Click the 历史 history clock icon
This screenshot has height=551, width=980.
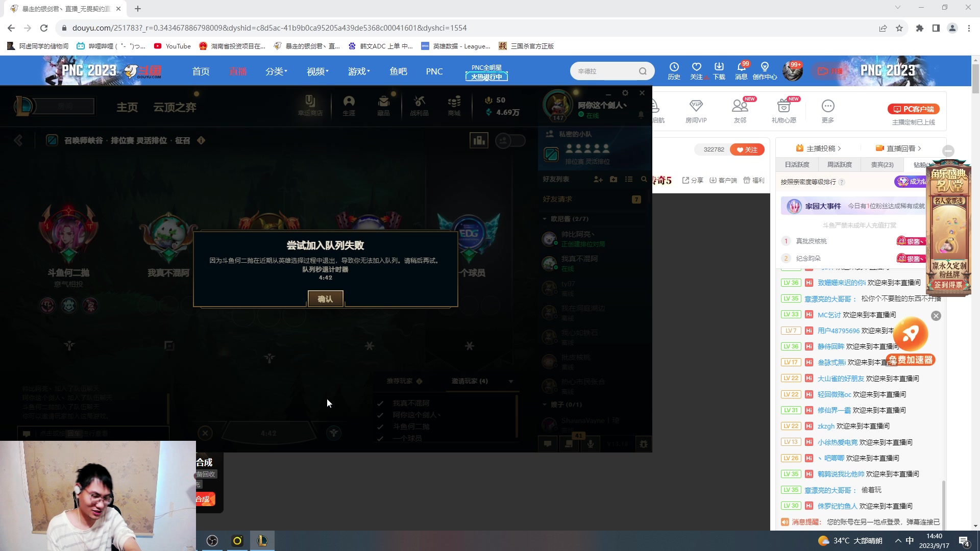click(674, 67)
